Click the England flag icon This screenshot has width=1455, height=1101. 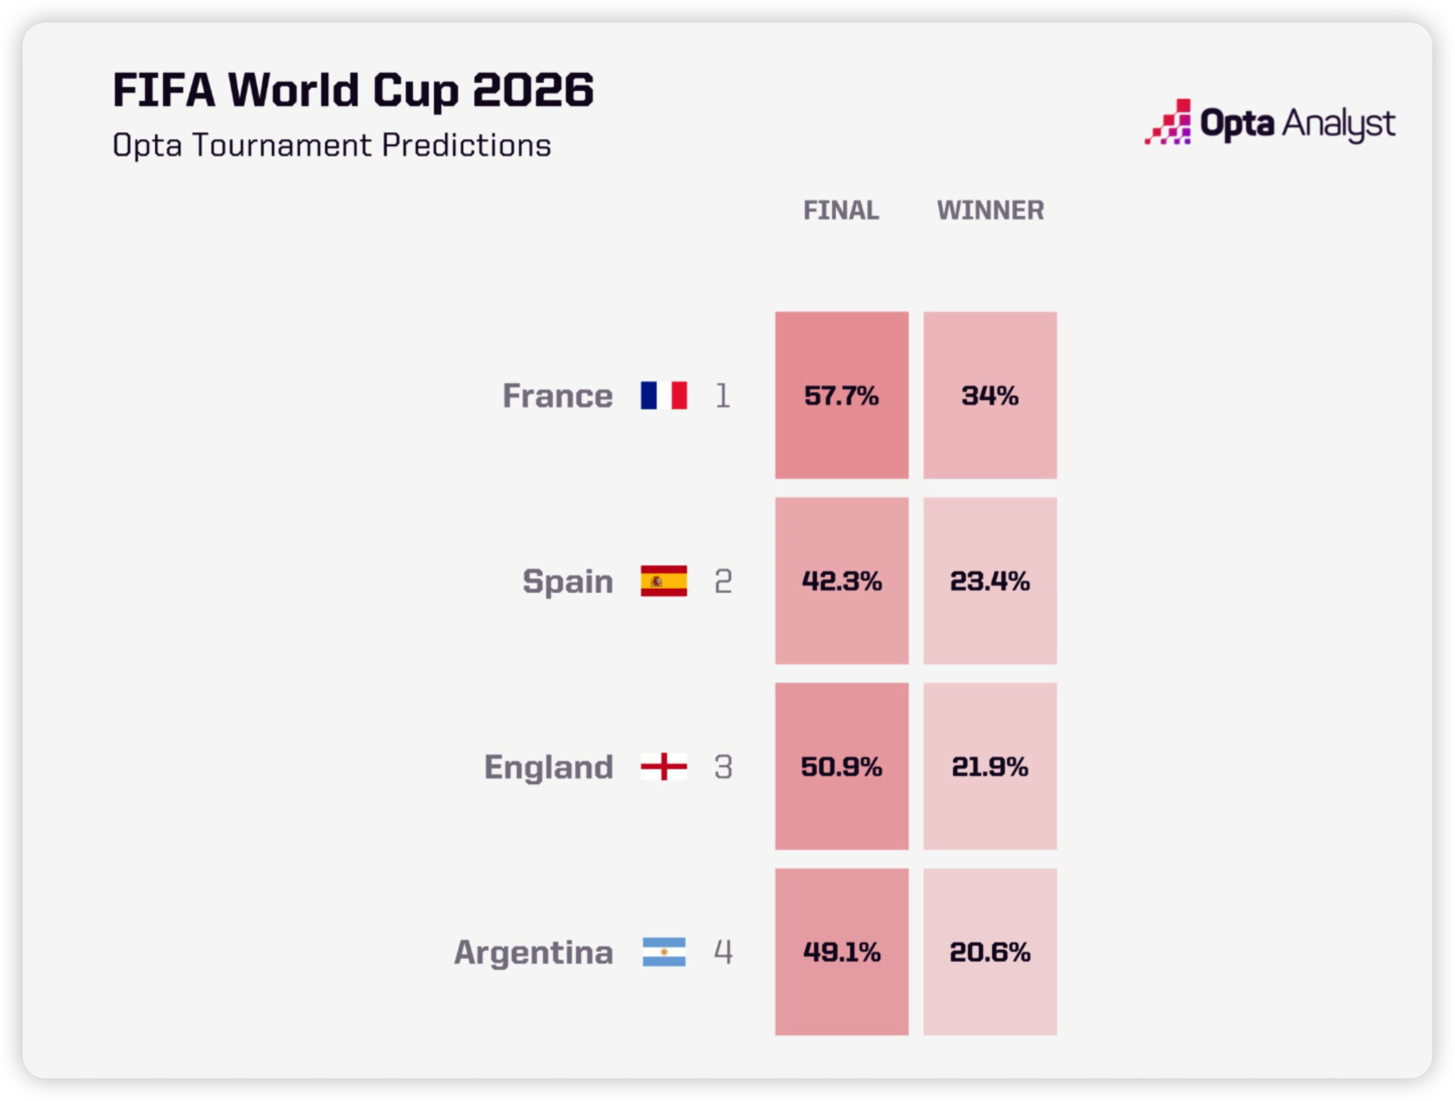click(x=664, y=766)
